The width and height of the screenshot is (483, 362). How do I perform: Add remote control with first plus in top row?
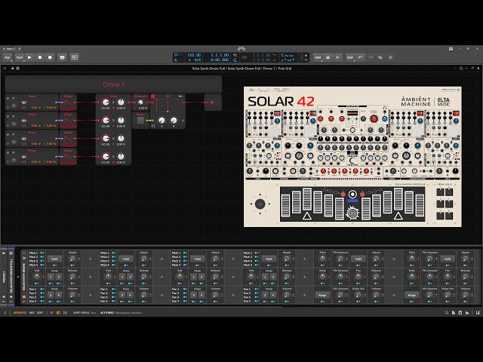(x=91, y=259)
